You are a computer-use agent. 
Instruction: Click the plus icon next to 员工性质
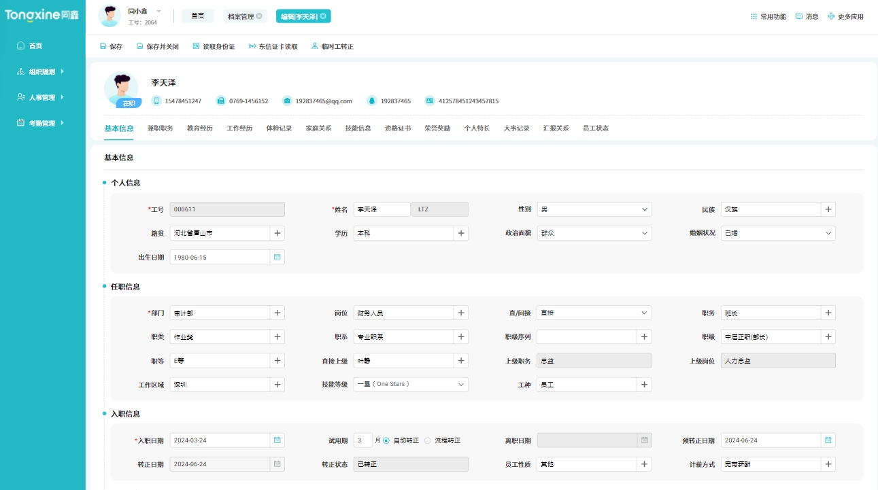click(x=645, y=464)
